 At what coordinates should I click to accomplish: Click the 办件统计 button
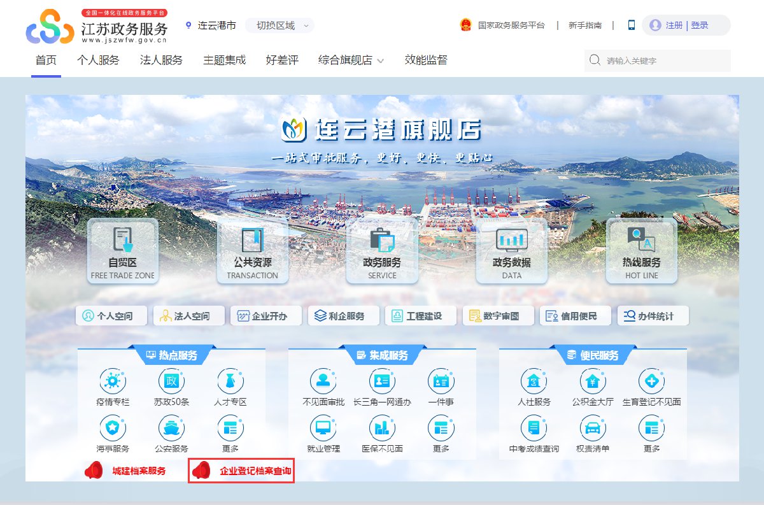[x=653, y=316]
